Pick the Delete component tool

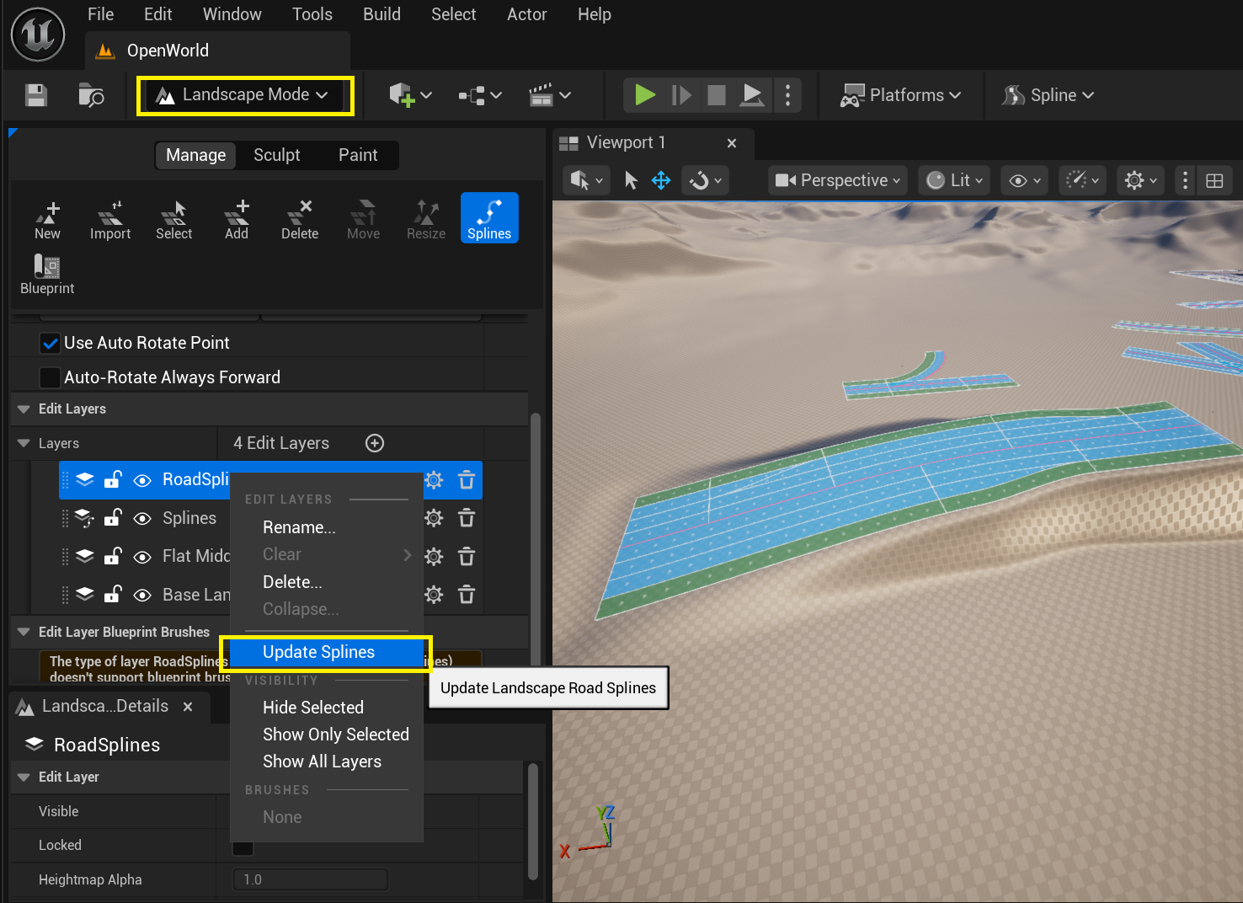click(300, 220)
